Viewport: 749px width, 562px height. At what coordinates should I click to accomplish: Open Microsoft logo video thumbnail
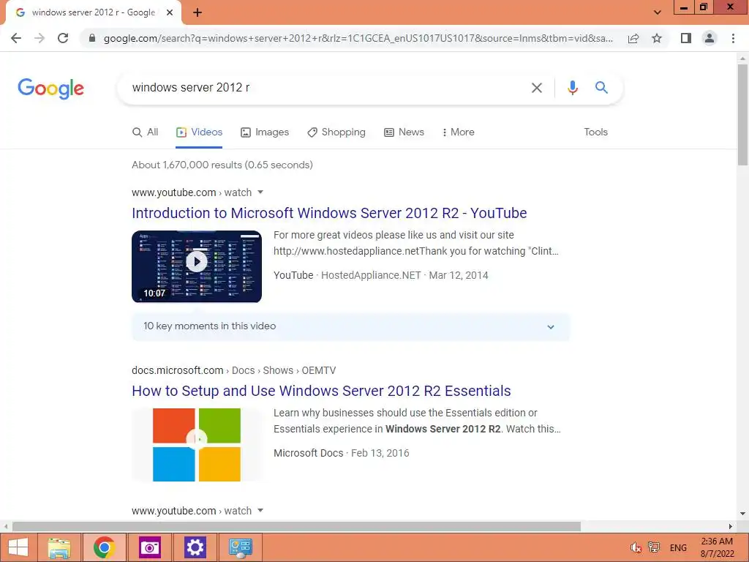(197, 444)
